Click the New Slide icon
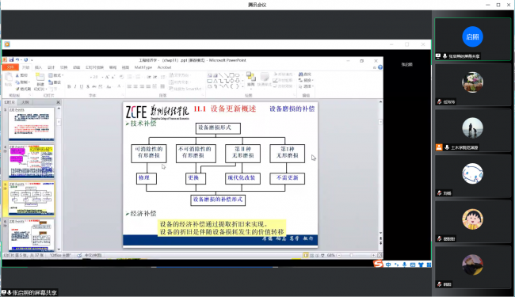The width and height of the screenshot is (515, 297). [40, 78]
